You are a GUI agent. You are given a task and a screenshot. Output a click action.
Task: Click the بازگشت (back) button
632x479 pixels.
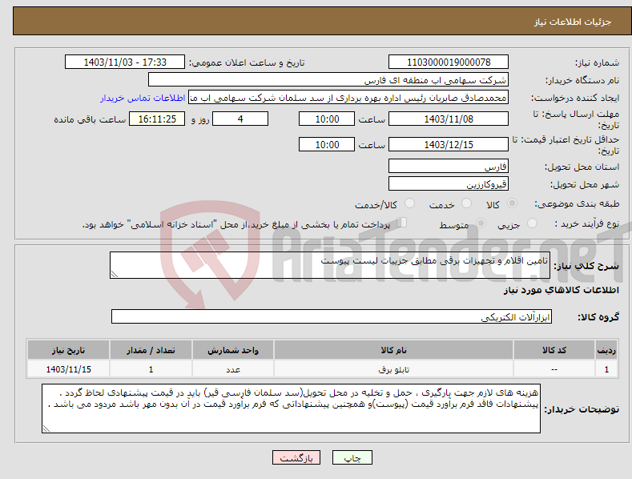coord(296,457)
